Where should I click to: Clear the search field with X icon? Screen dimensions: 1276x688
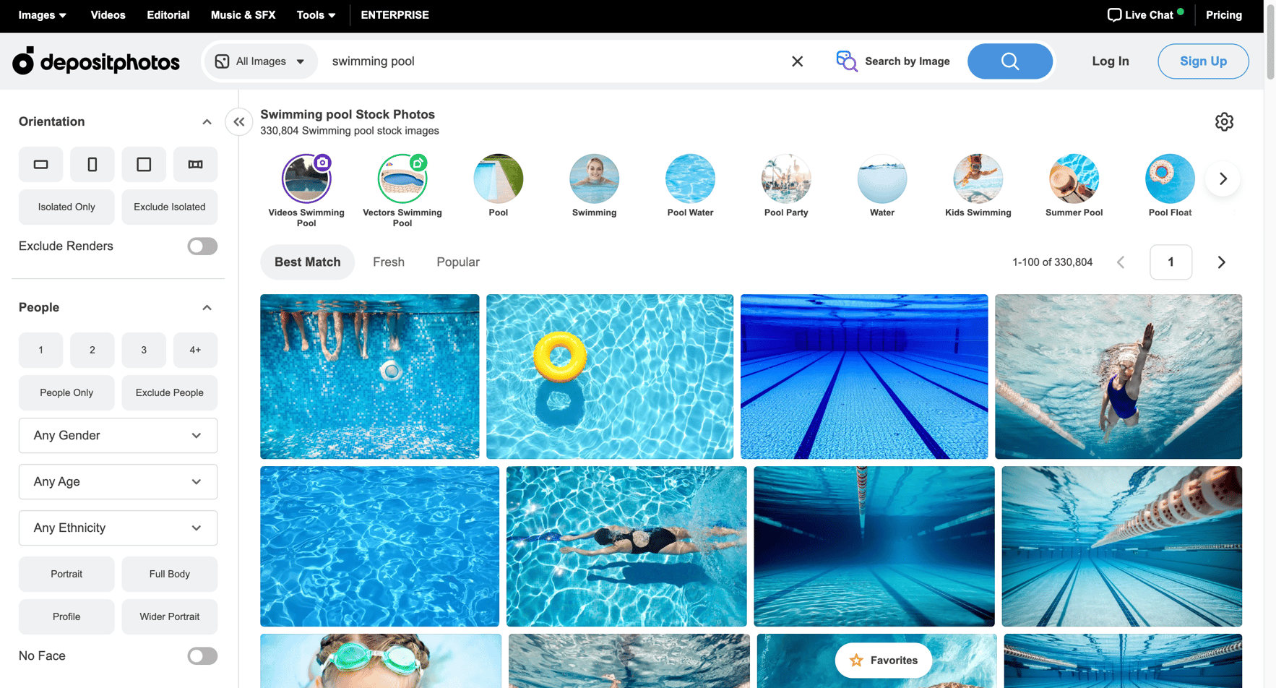[797, 61]
